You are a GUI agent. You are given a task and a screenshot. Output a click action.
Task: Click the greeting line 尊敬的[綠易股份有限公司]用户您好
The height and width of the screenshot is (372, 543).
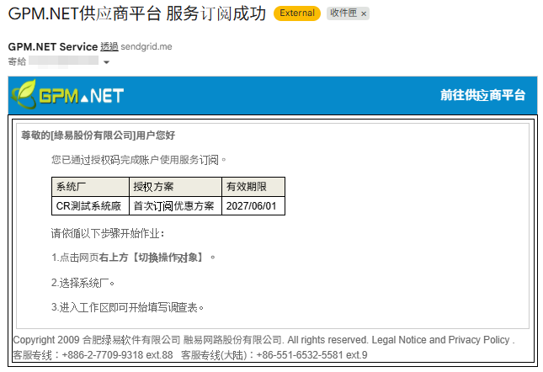(x=98, y=136)
